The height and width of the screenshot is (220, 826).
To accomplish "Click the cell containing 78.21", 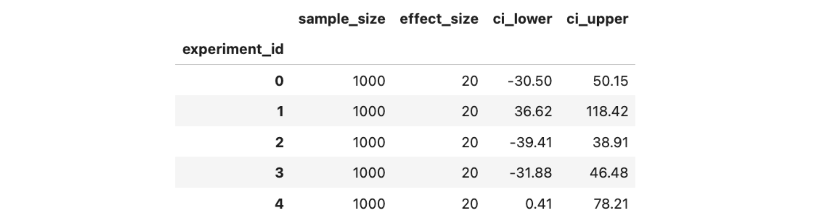I will pyautogui.click(x=610, y=204).
